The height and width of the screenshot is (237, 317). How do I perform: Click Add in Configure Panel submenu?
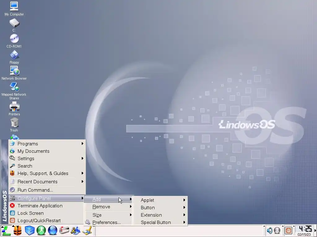pyautogui.click(x=109, y=199)
